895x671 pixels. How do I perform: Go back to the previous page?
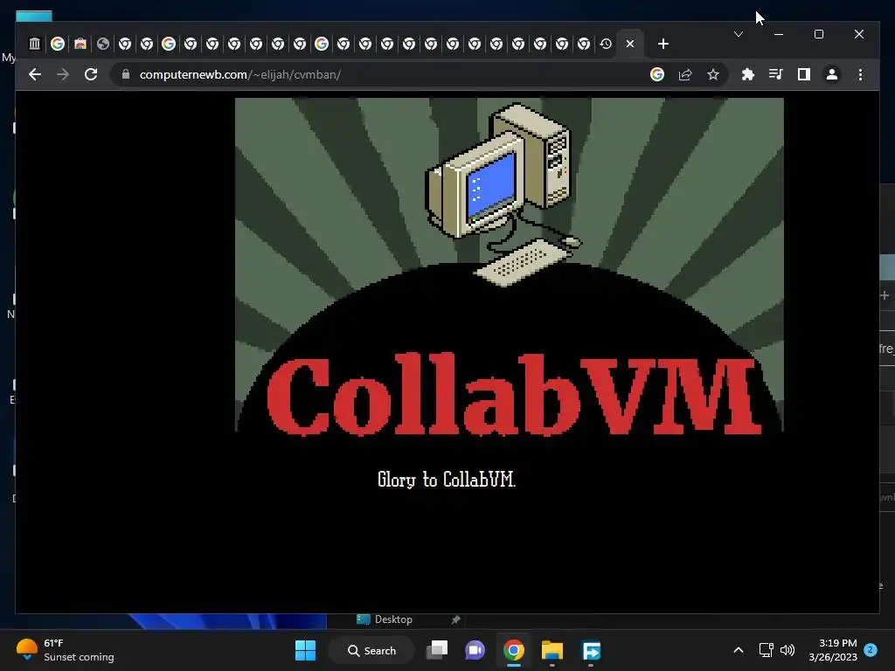[x=35, y=74]
